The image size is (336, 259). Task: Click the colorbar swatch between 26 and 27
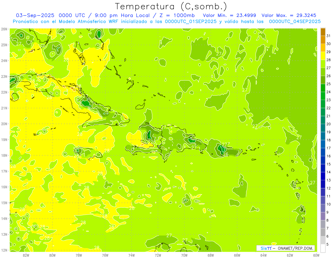[323, 72]
